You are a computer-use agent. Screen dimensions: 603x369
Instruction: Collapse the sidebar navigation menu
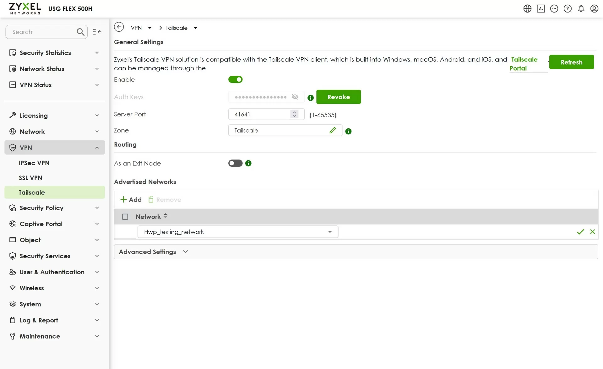(x=97, y=32)
